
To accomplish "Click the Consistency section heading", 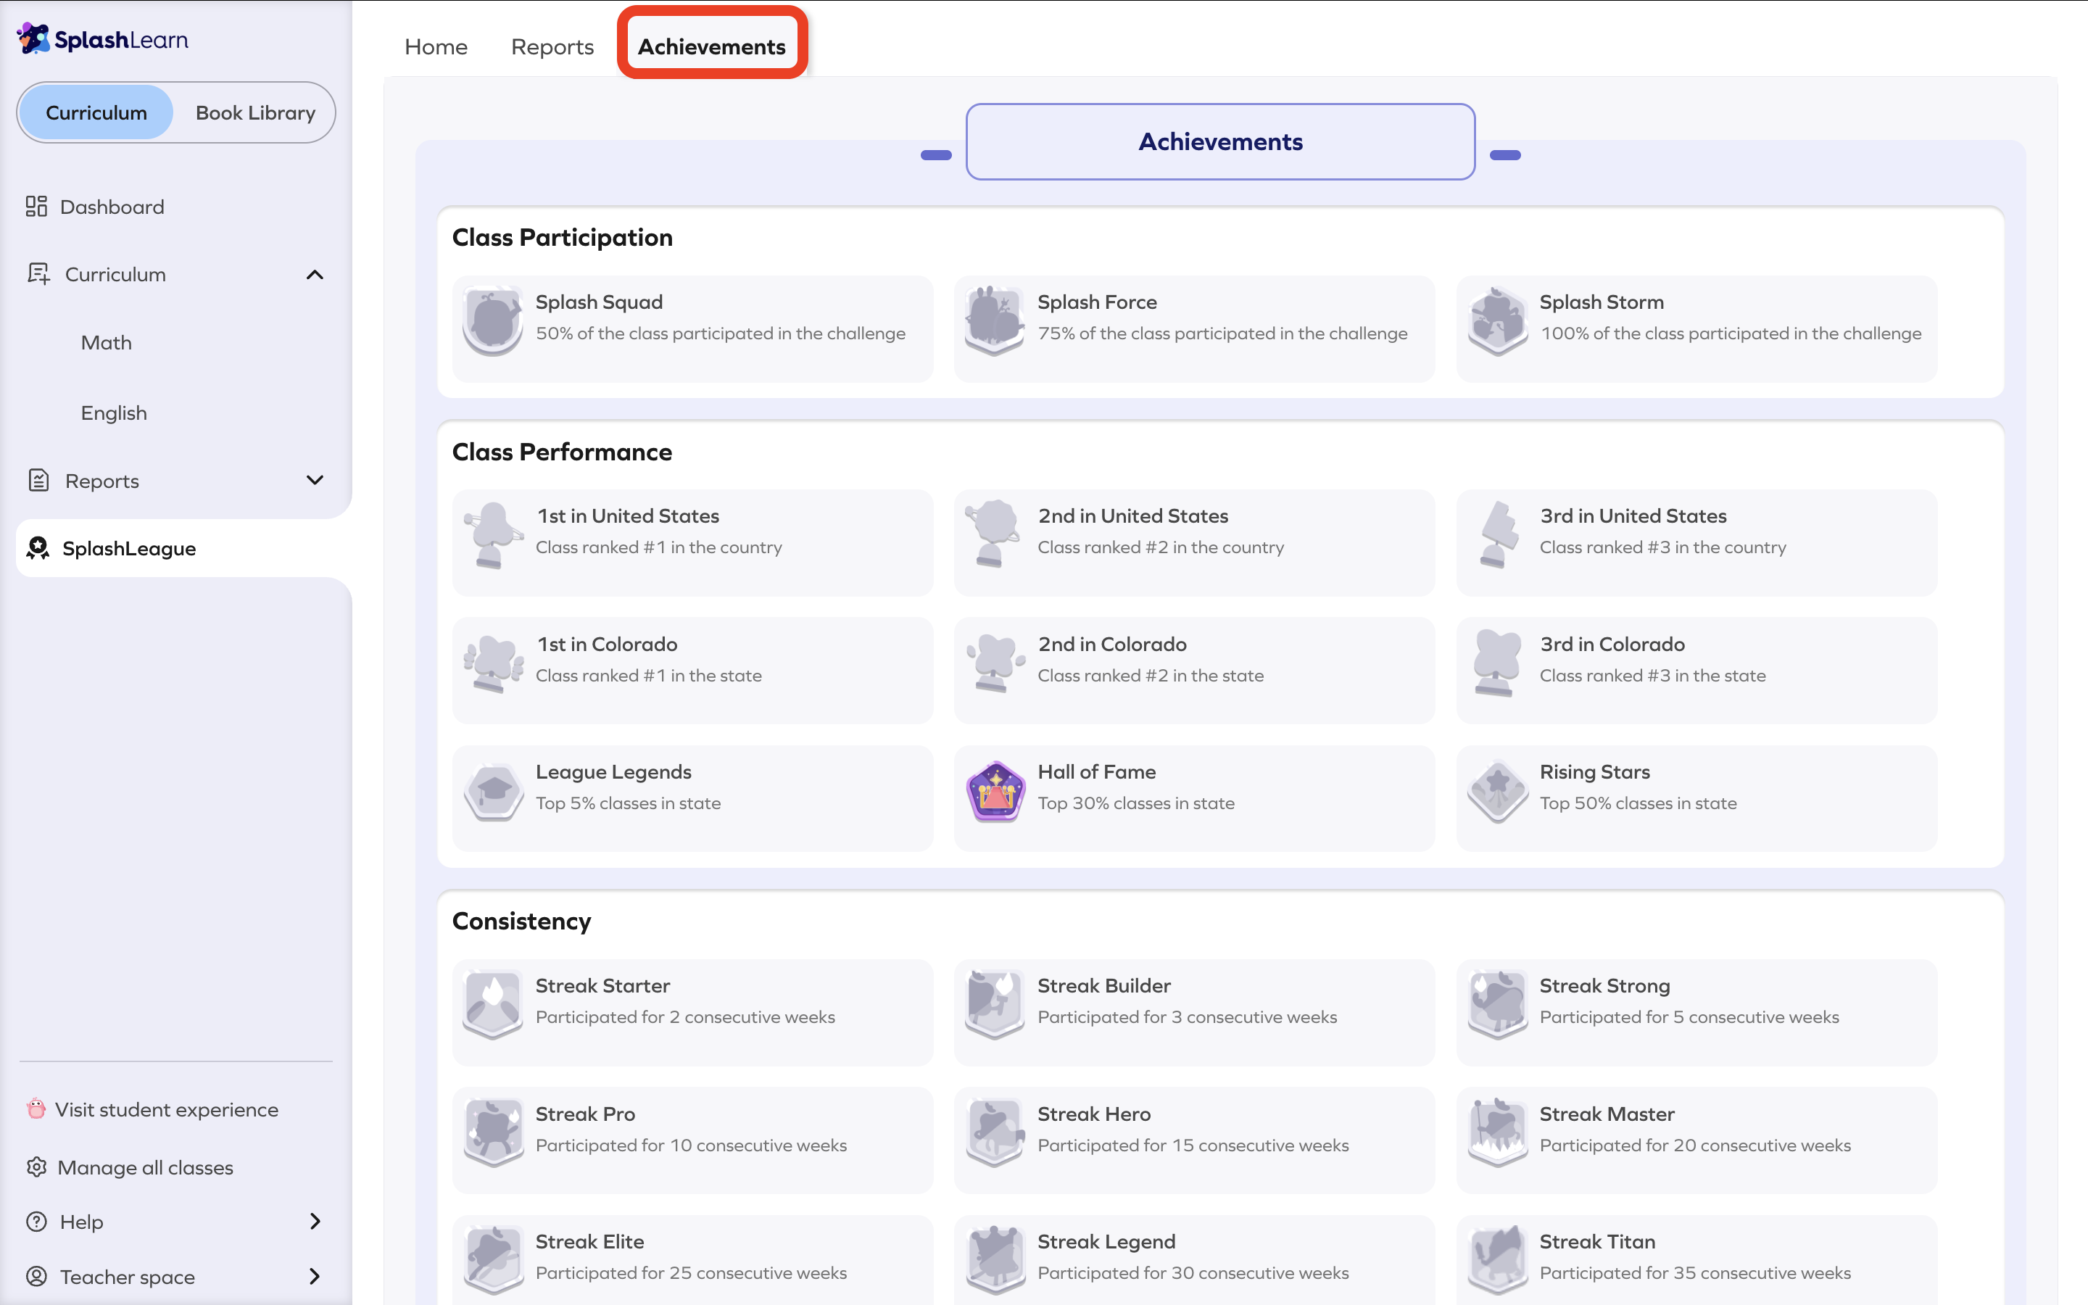I will pyautogui.click(x=521, y=921).
